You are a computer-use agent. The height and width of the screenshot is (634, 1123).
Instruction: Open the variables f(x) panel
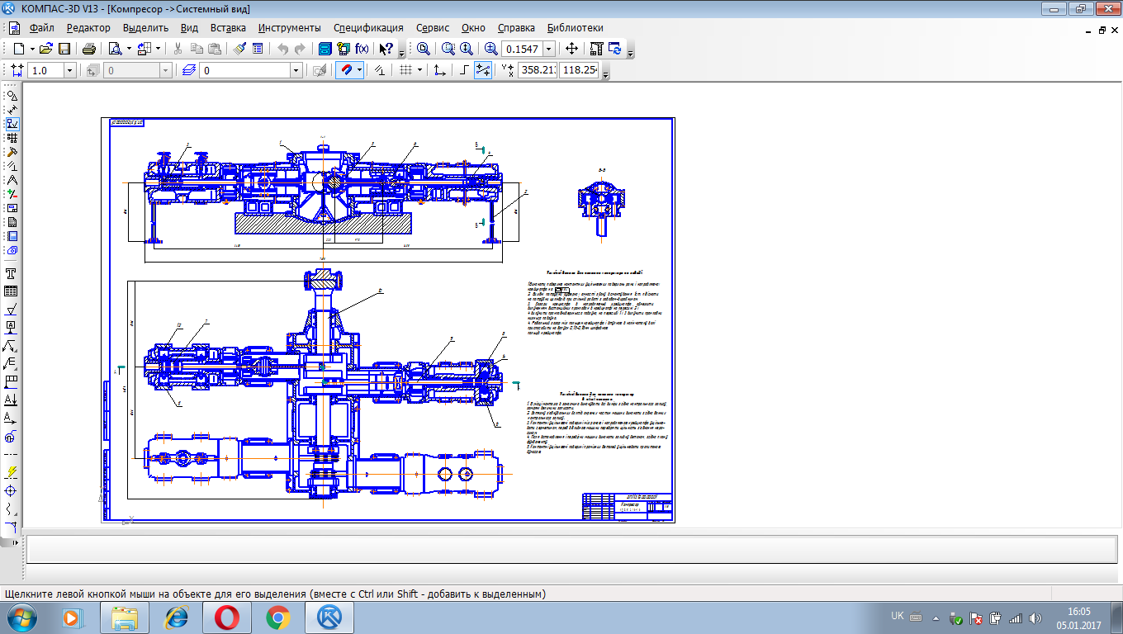click(362, 49)
